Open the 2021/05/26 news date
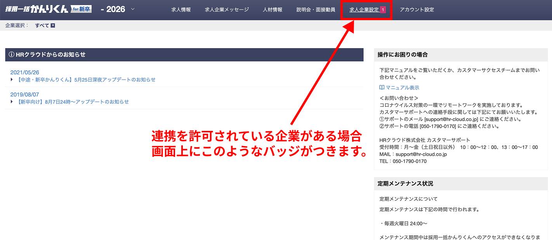 coord(25,73)
